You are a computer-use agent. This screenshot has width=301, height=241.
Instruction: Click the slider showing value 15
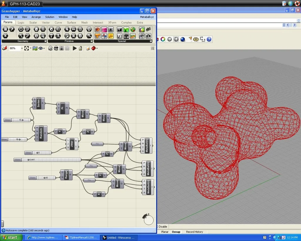17,120
